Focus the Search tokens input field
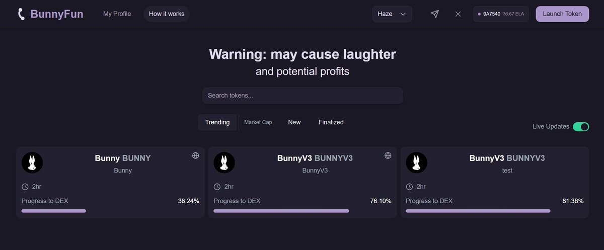The width and height of the screenshot is (604, 250). pos(303,96)
